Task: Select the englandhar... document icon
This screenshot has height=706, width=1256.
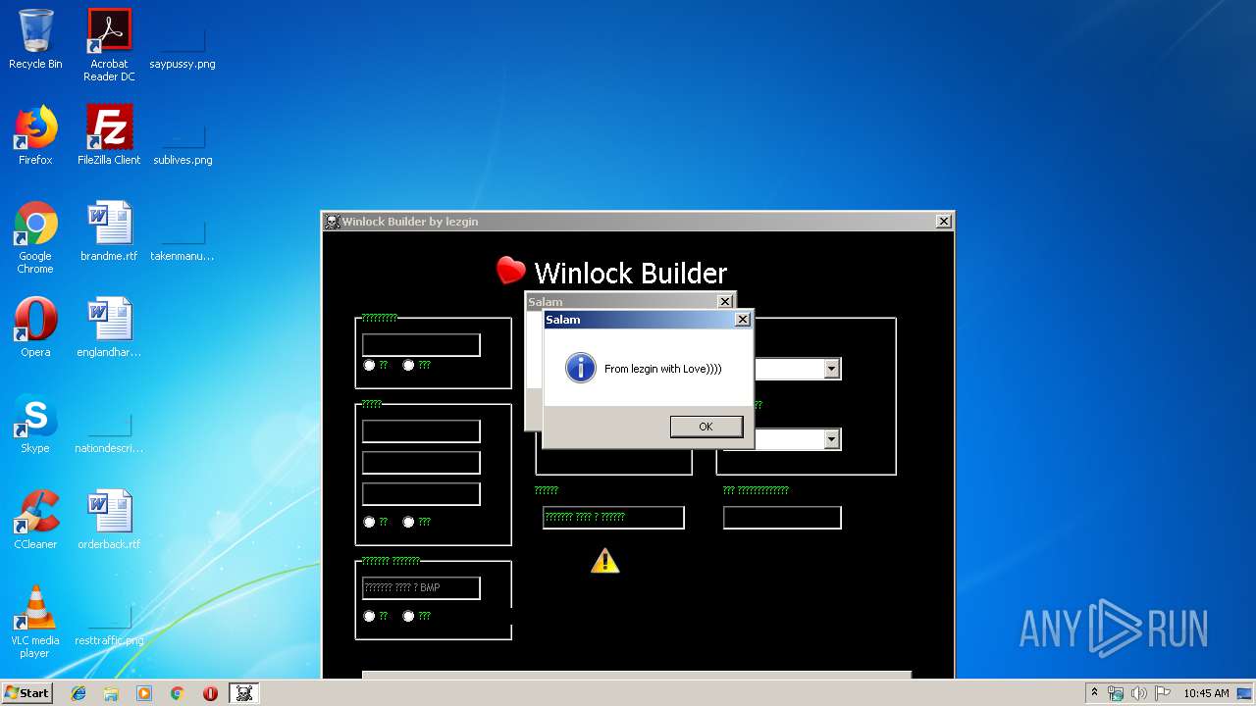Action: click(x=109, y=328)
